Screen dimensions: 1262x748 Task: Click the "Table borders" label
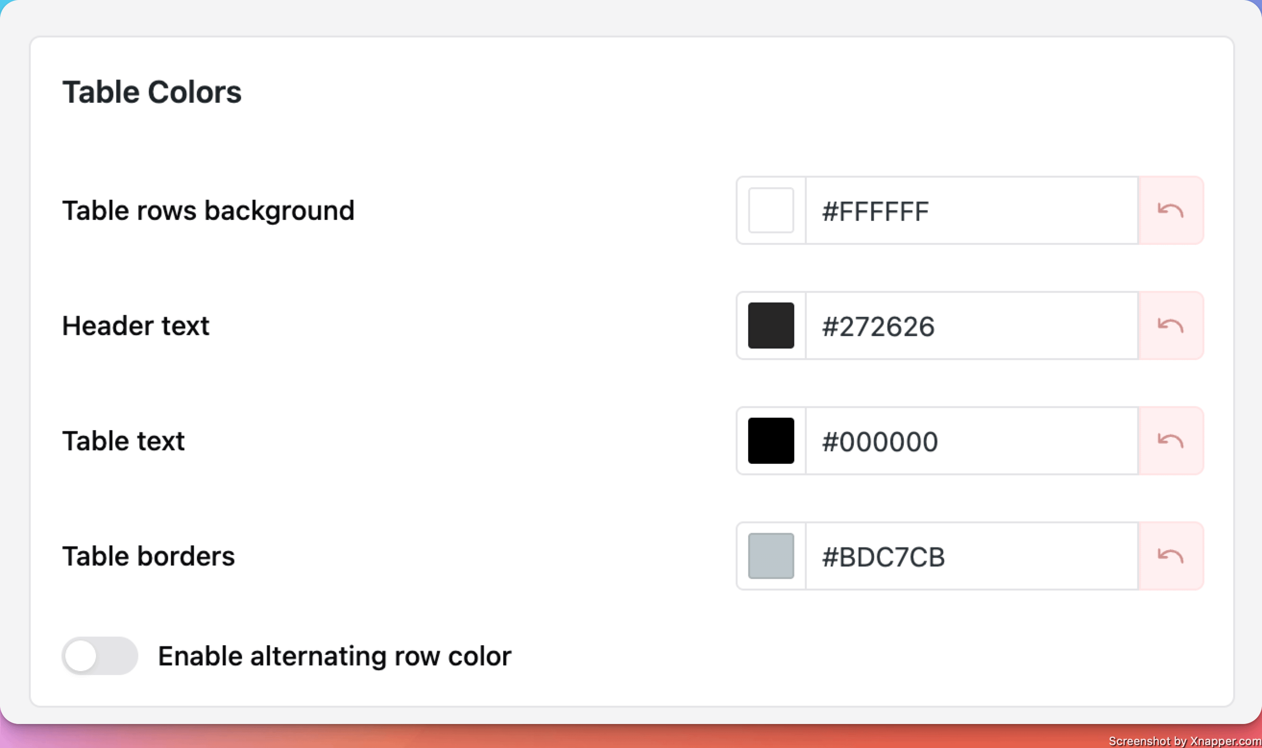[x=148, y=556]
